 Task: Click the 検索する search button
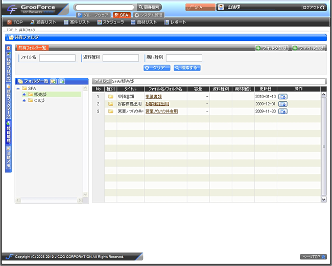click(x=186, y=68)
